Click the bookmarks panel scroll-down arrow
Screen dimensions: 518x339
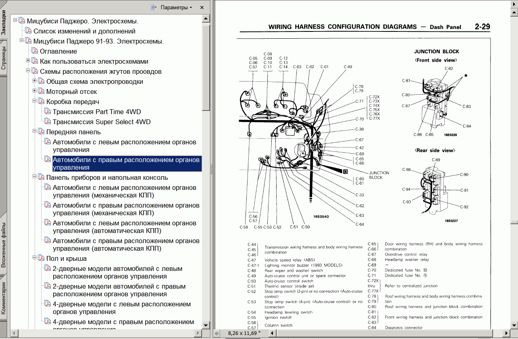pyautogui.click(x=206, y=325)
